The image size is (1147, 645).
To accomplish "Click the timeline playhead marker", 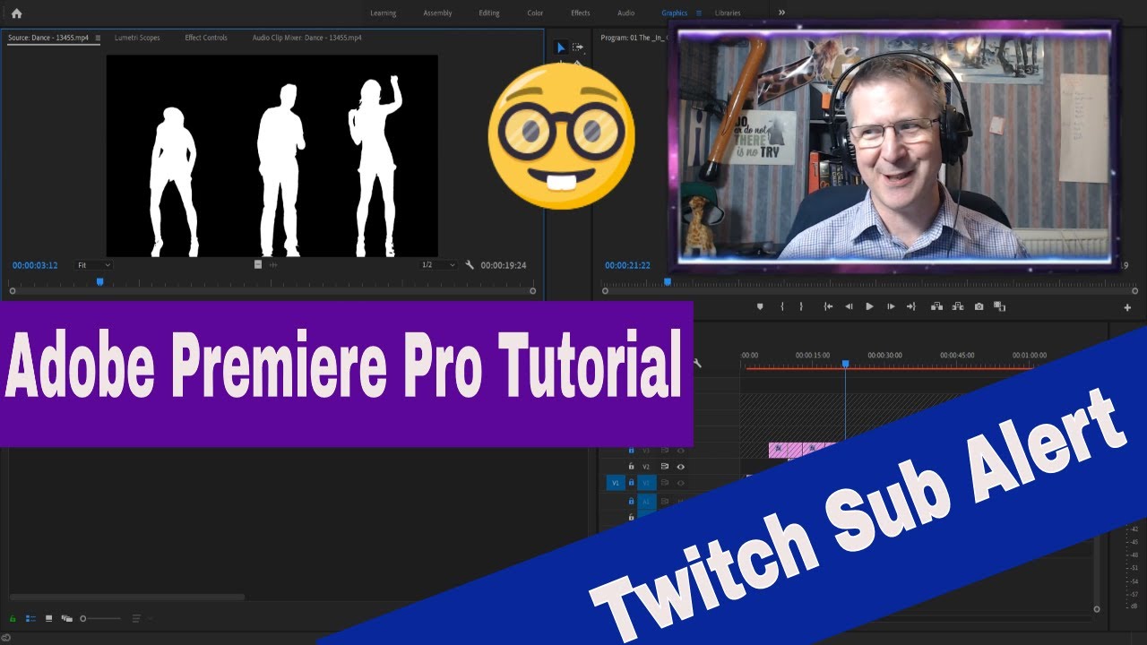I will 845,363.
